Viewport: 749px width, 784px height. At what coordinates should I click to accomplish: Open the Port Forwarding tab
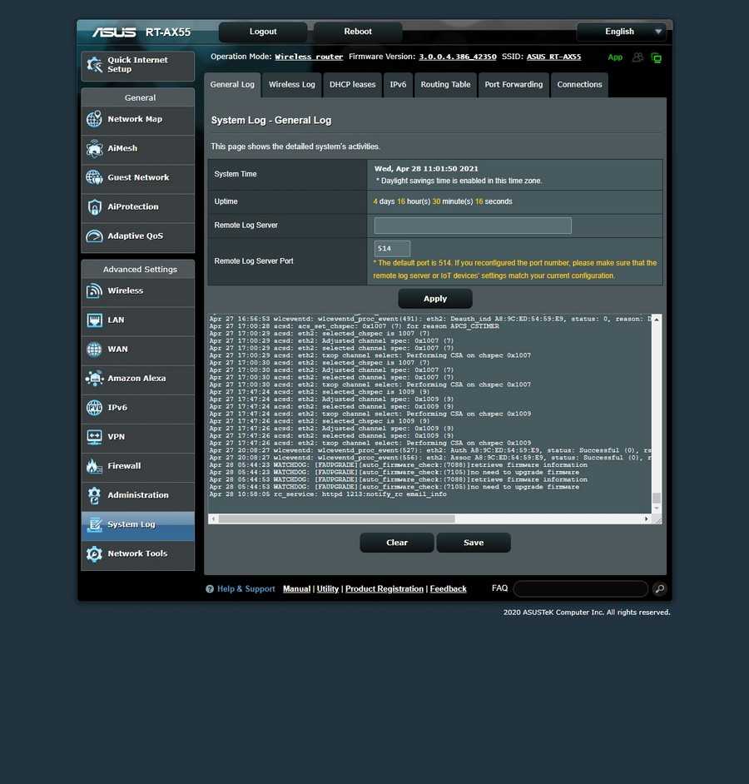[513, 85]
